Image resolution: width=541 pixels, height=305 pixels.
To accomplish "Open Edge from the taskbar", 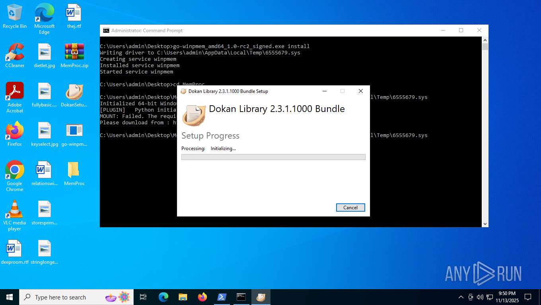I will [x=163, y=297].
